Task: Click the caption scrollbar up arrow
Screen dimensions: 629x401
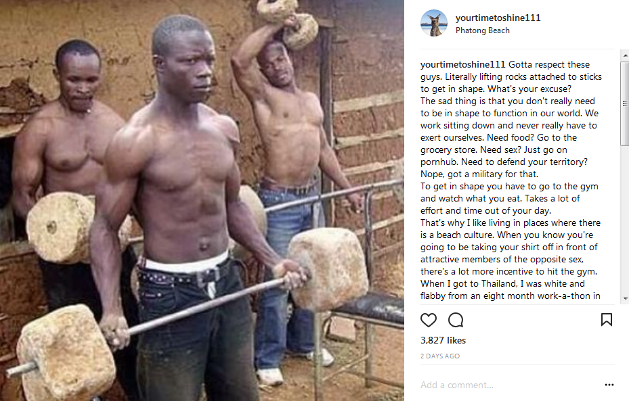Action: 625,55
